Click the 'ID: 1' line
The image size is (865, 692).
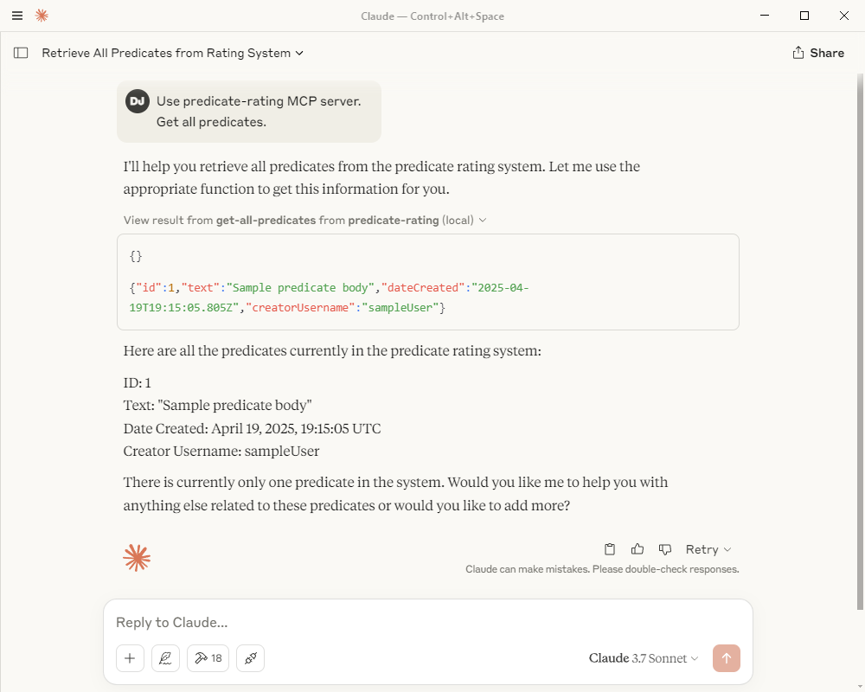tap(138, 382)
